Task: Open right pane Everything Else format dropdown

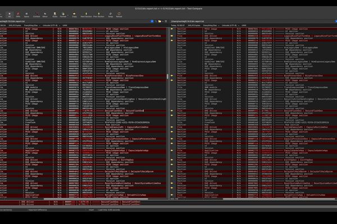Action: click(211, 25)
